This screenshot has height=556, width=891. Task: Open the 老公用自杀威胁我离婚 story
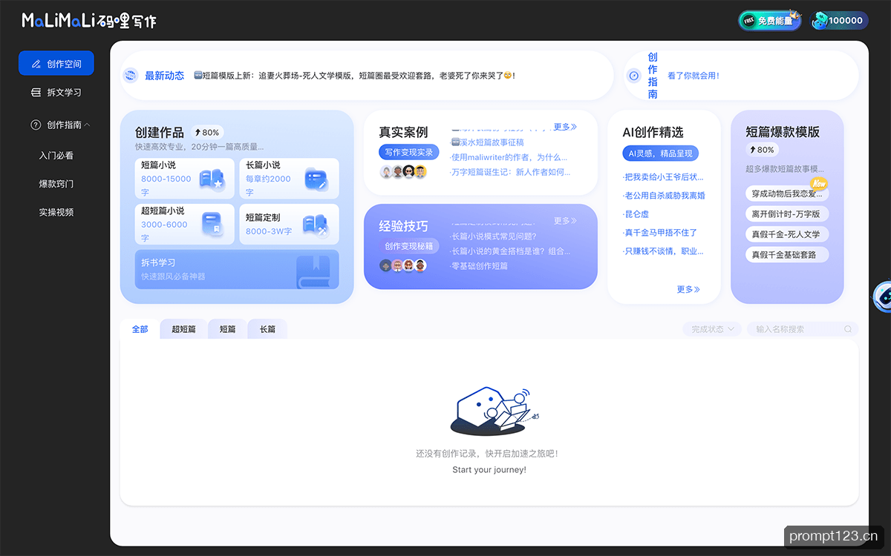[665, 196]
